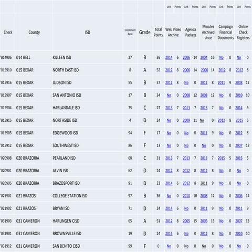Click the Campaign Financial Documents header
This screenshot has width=252, height=252.
[226, 32]
